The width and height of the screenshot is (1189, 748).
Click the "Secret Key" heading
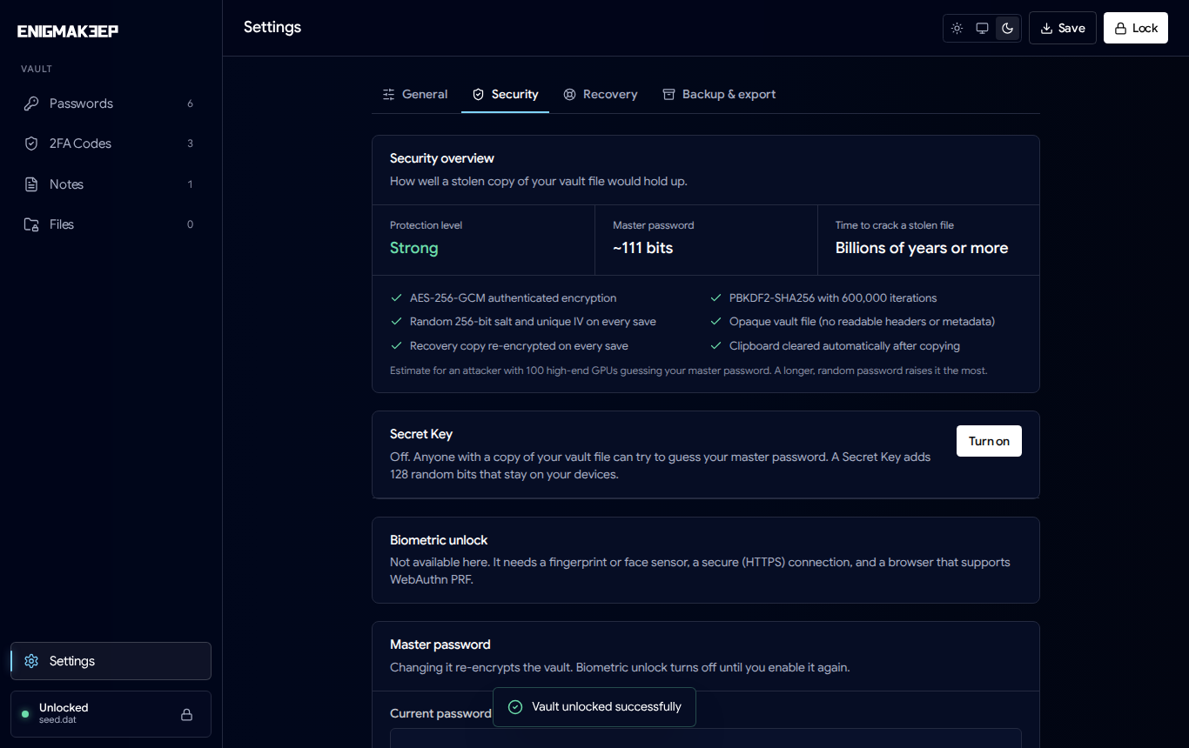click(421, 434)
